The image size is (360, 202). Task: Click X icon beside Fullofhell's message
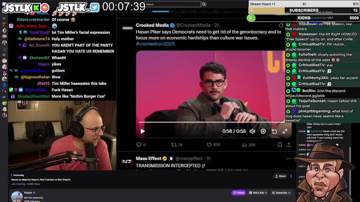point(288,55)
